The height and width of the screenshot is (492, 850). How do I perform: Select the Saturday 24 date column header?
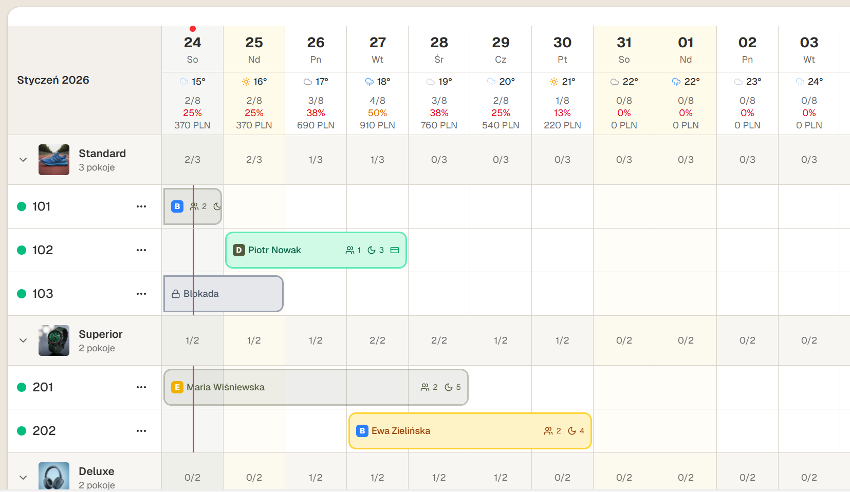click(x=192, y=49)
